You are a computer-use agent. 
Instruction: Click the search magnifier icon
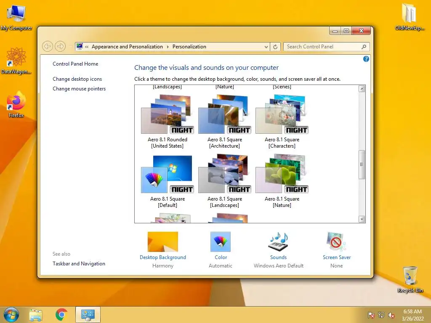[364, 47]
